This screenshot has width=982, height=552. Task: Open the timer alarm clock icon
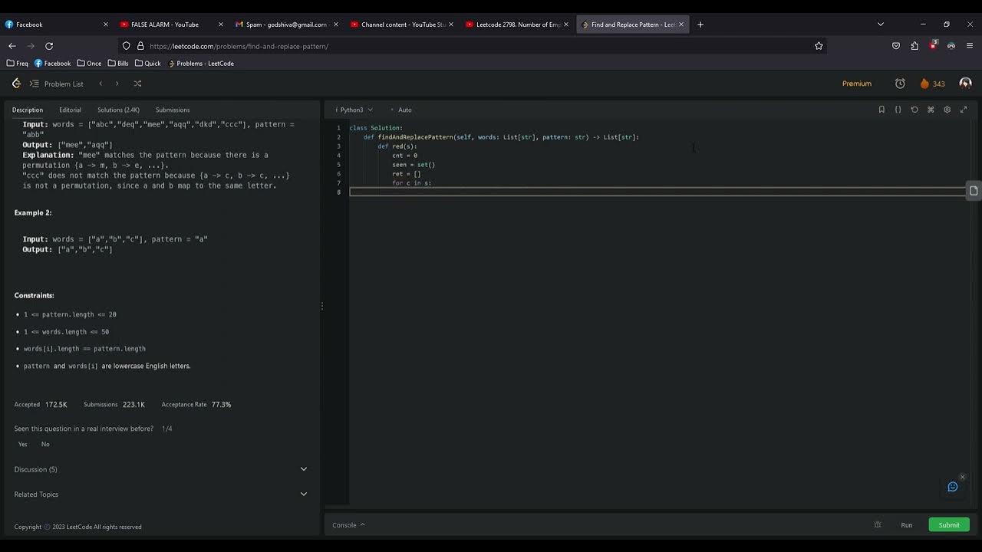(900, 84)
